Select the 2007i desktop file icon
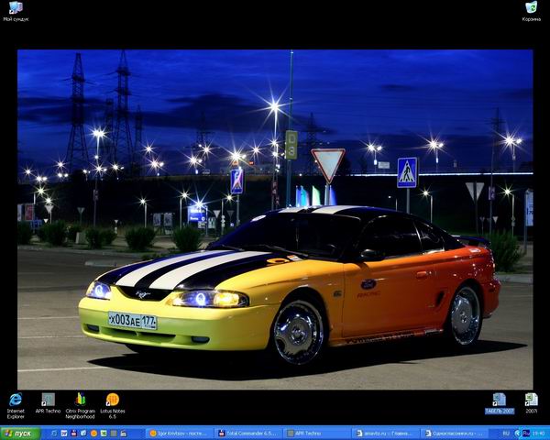550x440 pixels. 531,400
